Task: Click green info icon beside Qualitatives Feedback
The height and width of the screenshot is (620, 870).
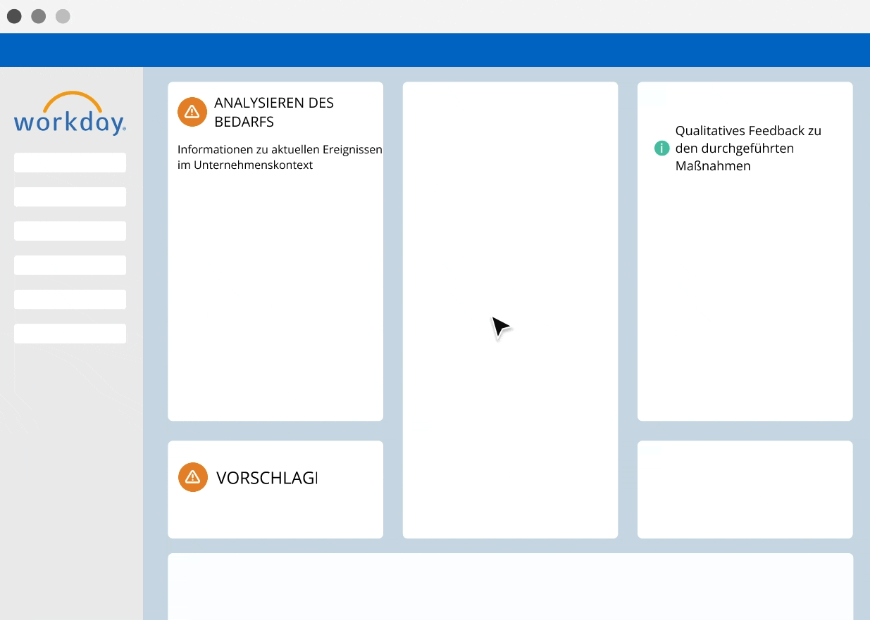Action: 661,148
